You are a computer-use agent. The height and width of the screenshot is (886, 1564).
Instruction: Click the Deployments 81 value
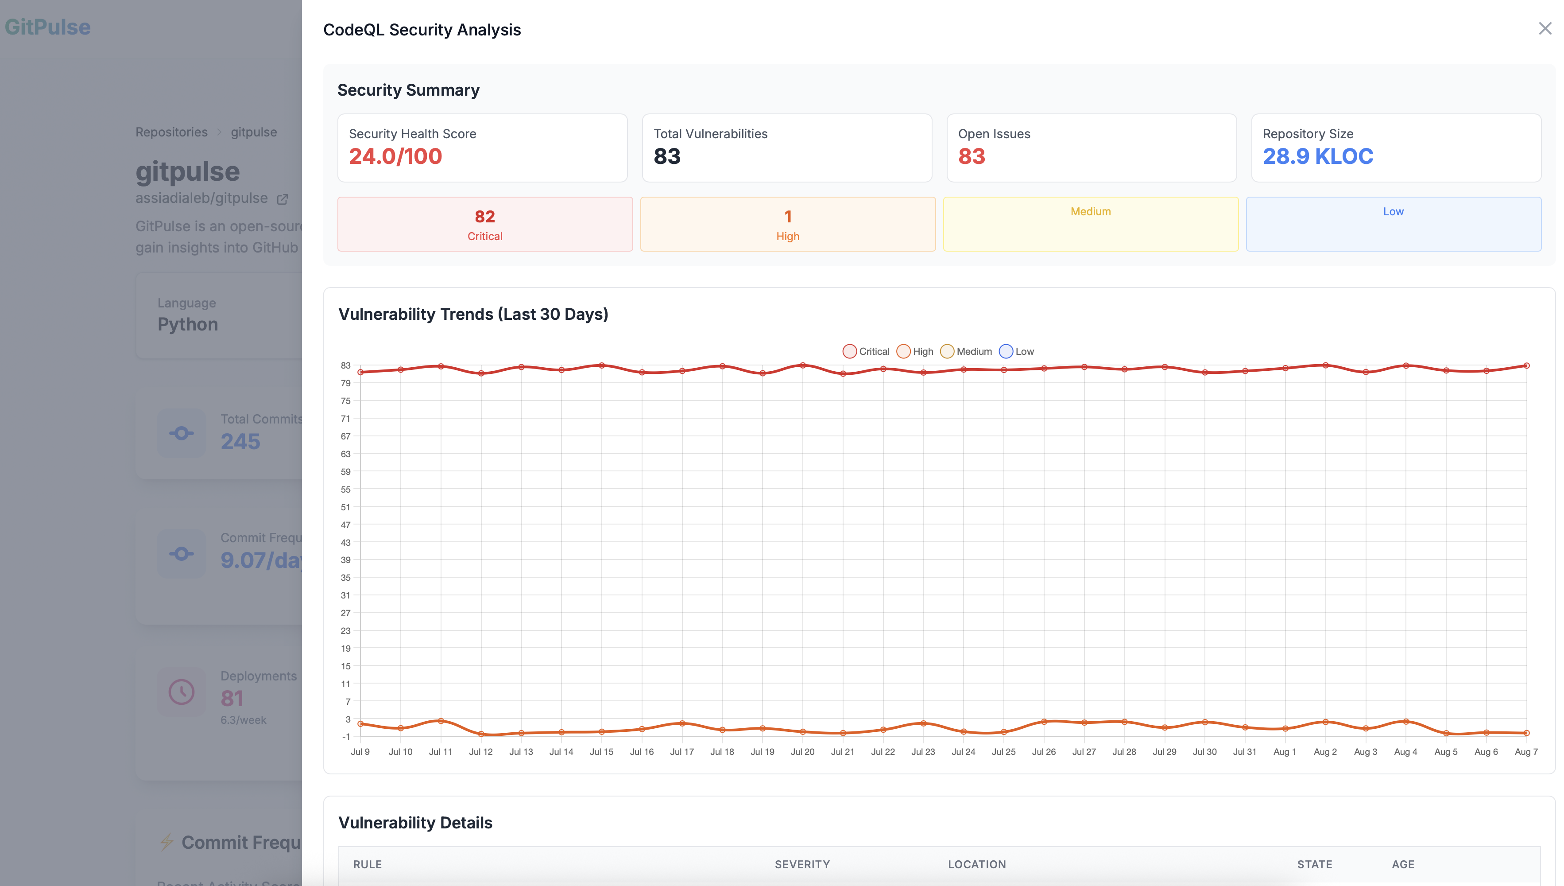tap(232, 699)
